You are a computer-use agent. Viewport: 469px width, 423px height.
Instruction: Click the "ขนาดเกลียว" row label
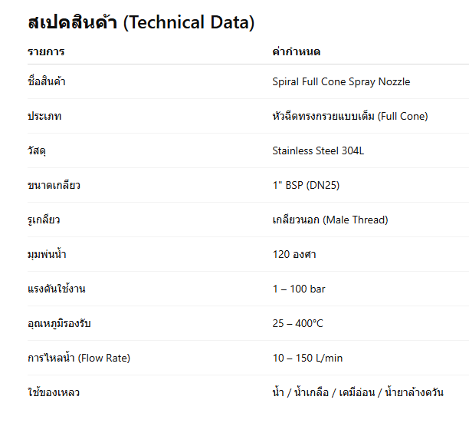54,186
